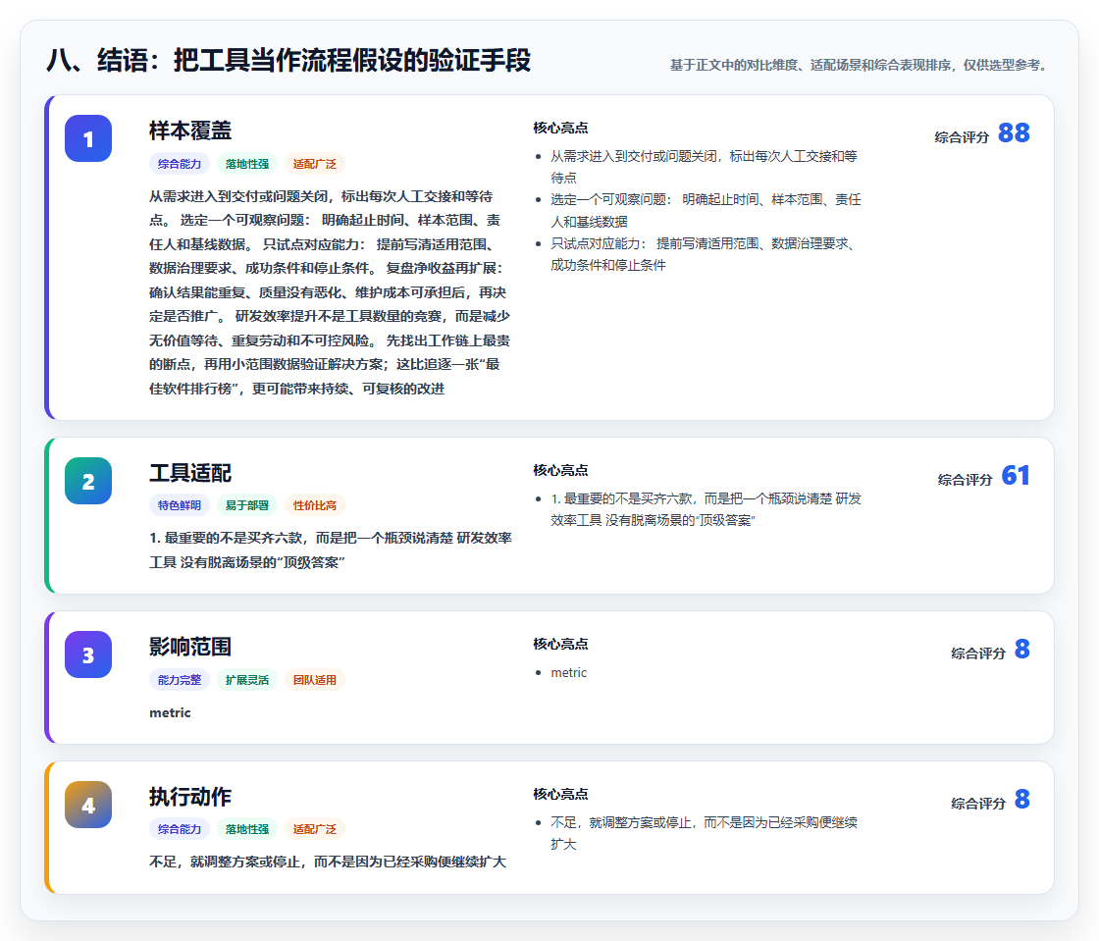This screenshot has width=1099, height=941.
Task: Click 综合评分 label beside 88
Action: [x=962, y=137]
